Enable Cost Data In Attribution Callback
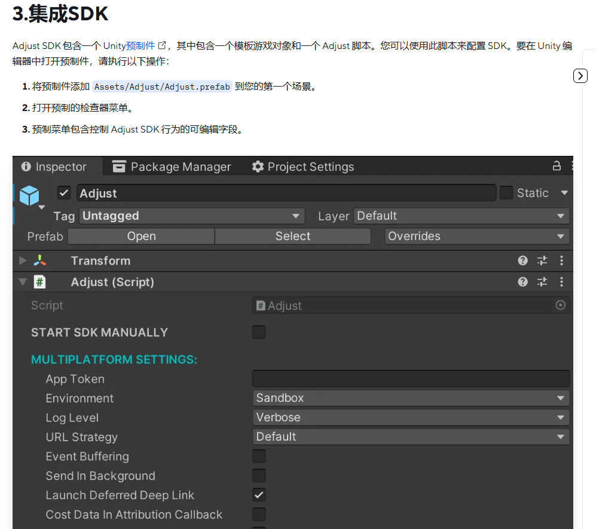 pyautogui.click(x=259, y=514)
